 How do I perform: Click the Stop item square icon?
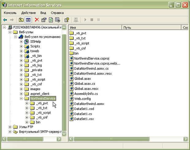pos(92,20)
